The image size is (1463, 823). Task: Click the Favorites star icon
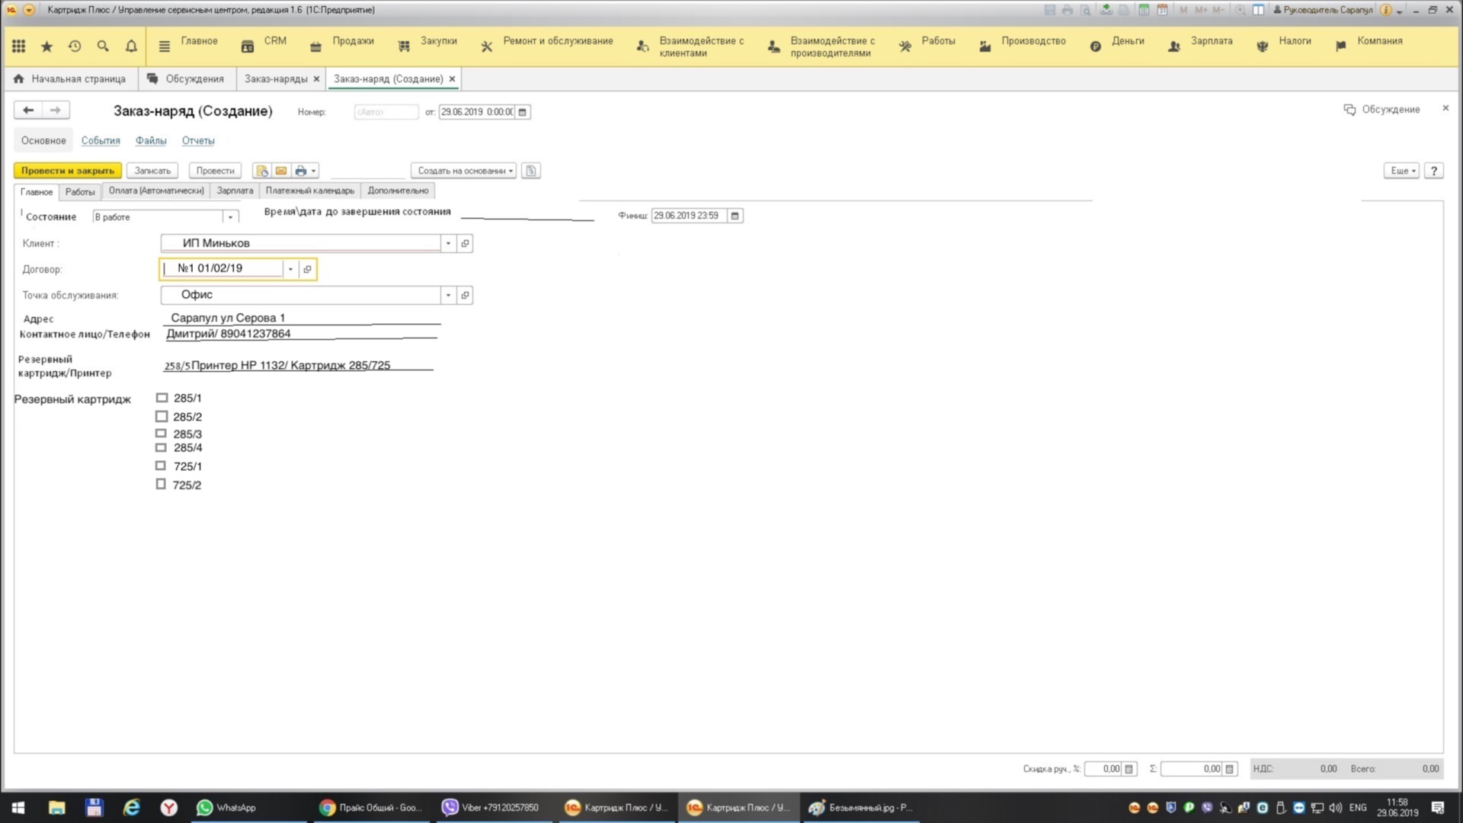46,46
